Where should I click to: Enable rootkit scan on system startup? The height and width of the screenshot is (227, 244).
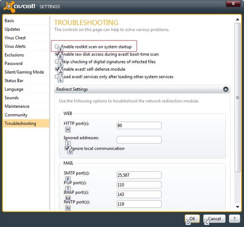click(x=57, y=46)
